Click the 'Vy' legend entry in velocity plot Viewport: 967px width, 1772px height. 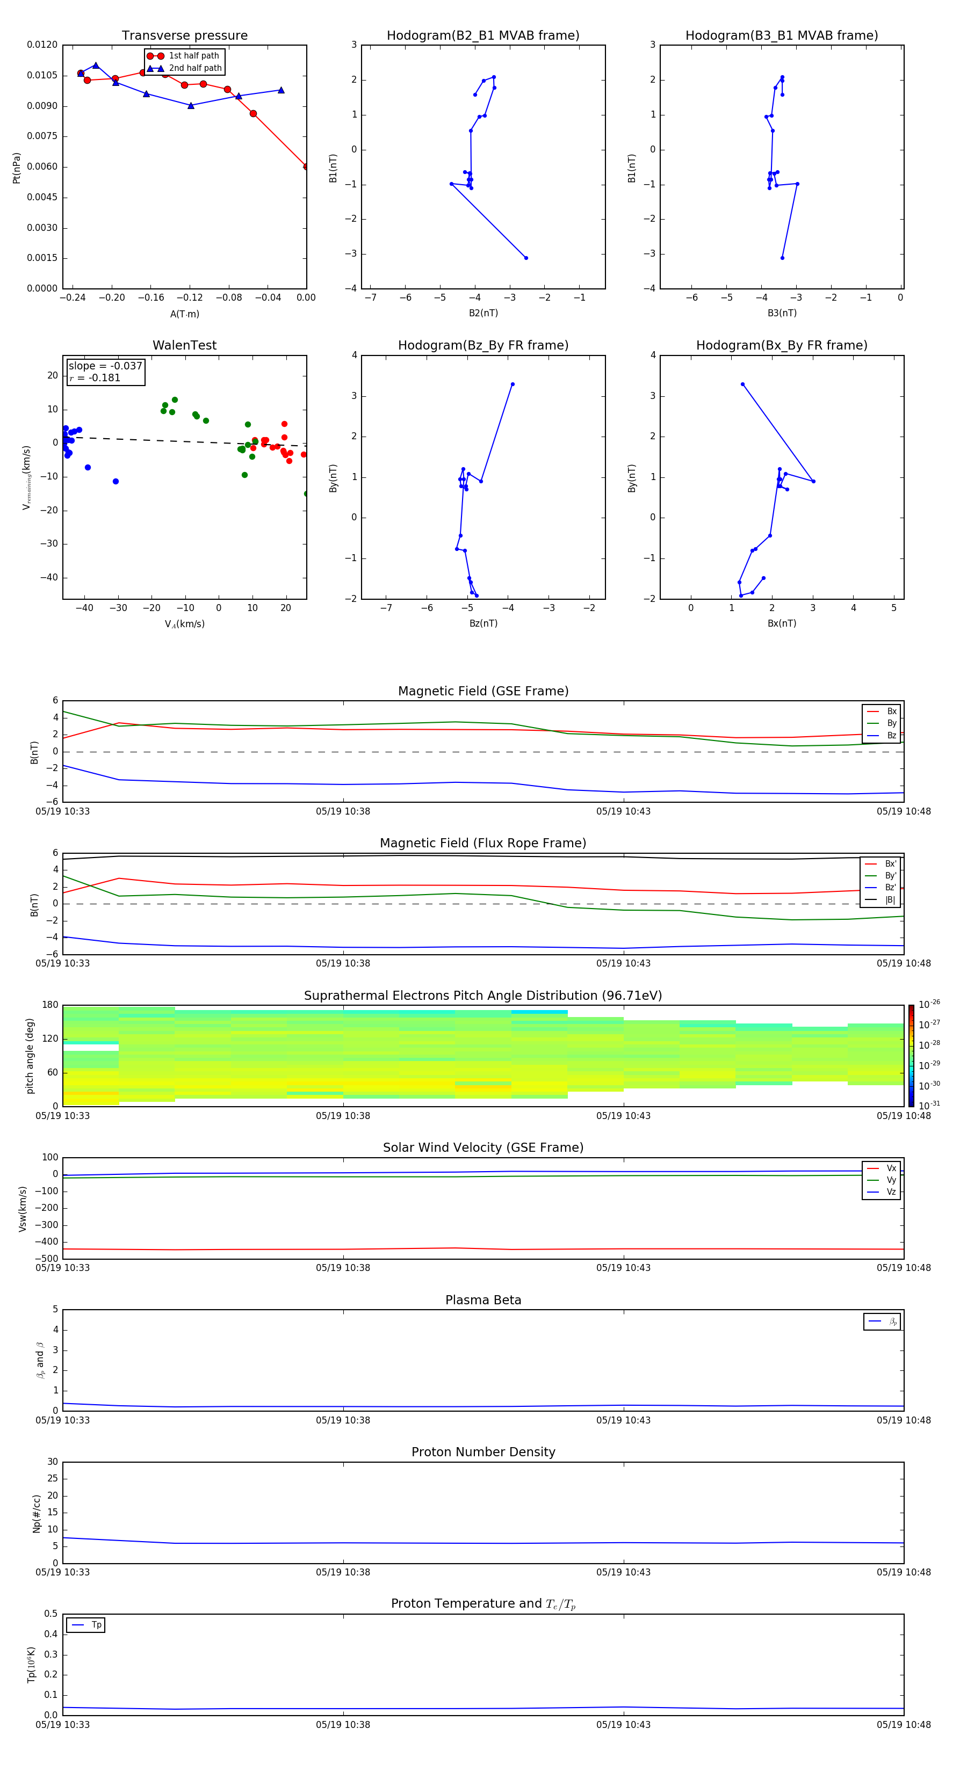pyautogui.click(x=882, y=1180)
